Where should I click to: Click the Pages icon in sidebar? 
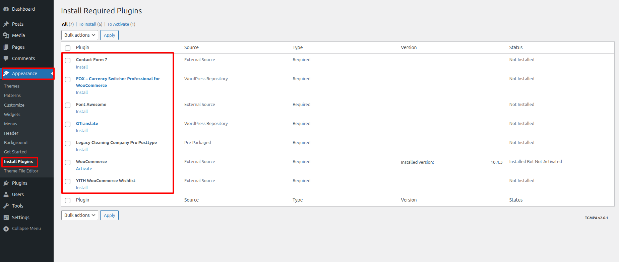(x=6, y=47)
